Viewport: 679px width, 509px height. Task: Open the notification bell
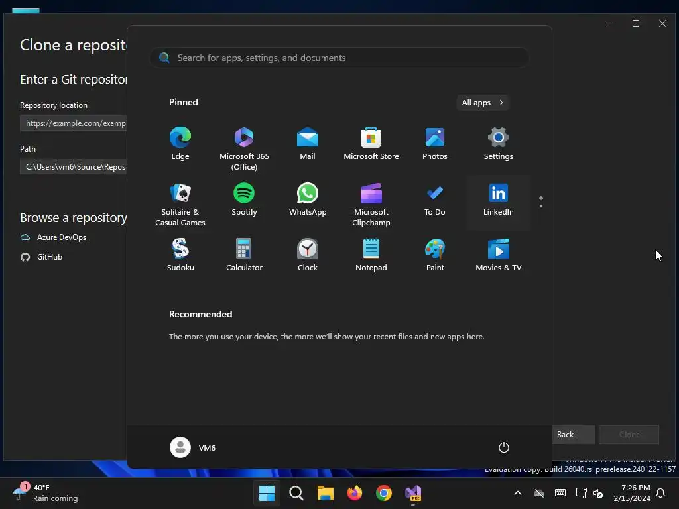[660, 493]
